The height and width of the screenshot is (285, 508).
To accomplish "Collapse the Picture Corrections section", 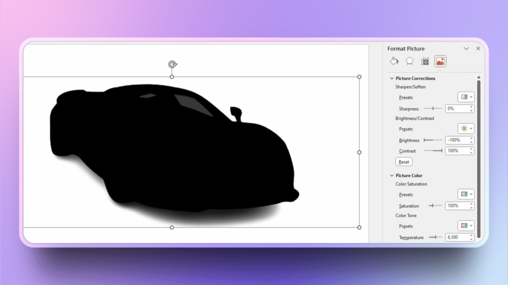I will click(x=392, y=79).
